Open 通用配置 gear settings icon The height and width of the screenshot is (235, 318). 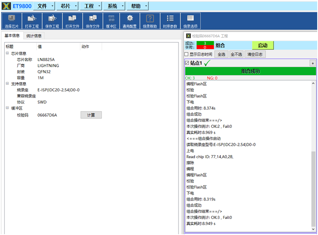click(130, 21)
